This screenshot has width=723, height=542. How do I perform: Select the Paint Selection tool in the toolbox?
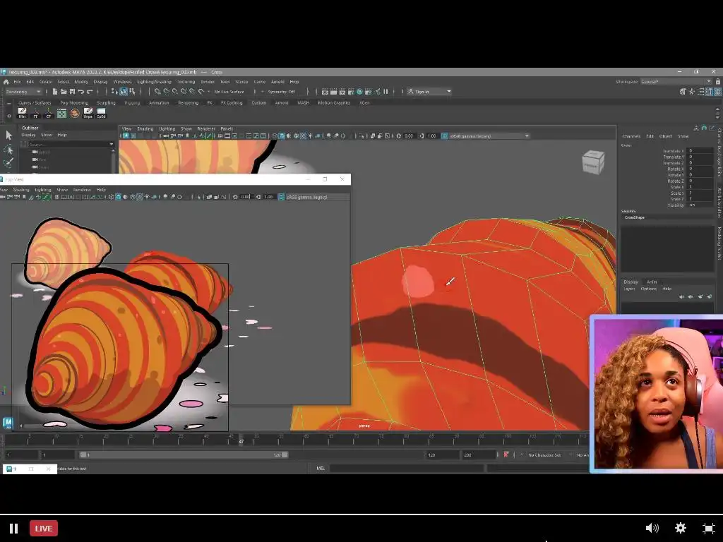(x=8, y=163)
